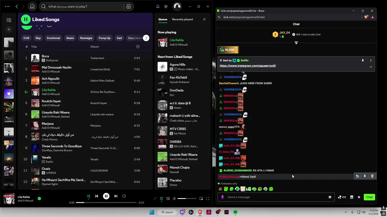The image size is (387, 217).
Task: Open pinned message three-dot options
Action: tap(371, 61)
